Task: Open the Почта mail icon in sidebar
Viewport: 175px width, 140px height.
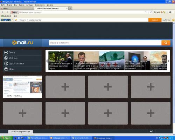Action: pyautogui.click(x=6, y=52)
